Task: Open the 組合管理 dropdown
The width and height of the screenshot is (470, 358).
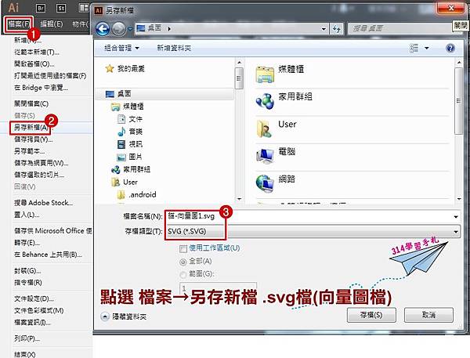Action: pyautogui.click(x=121, y=48)
